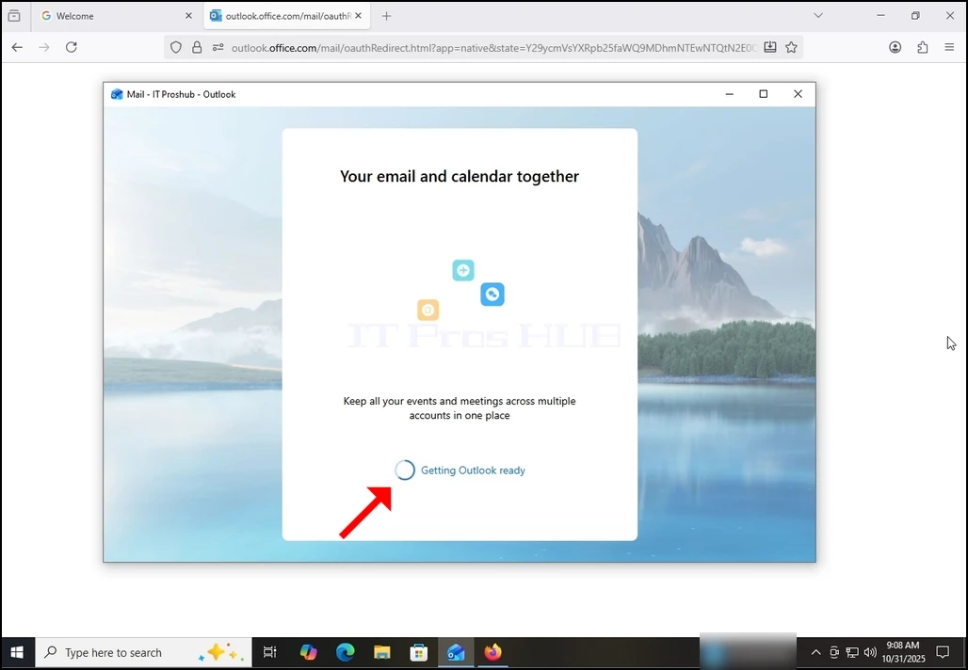Viewport: 968px width, 670px height.
Task: Click the 'Getting Outlook ready' text
Action: 473,471
